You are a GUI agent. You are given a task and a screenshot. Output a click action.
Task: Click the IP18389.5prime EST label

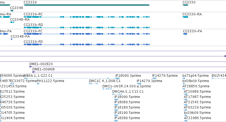(x=127, y=118)
